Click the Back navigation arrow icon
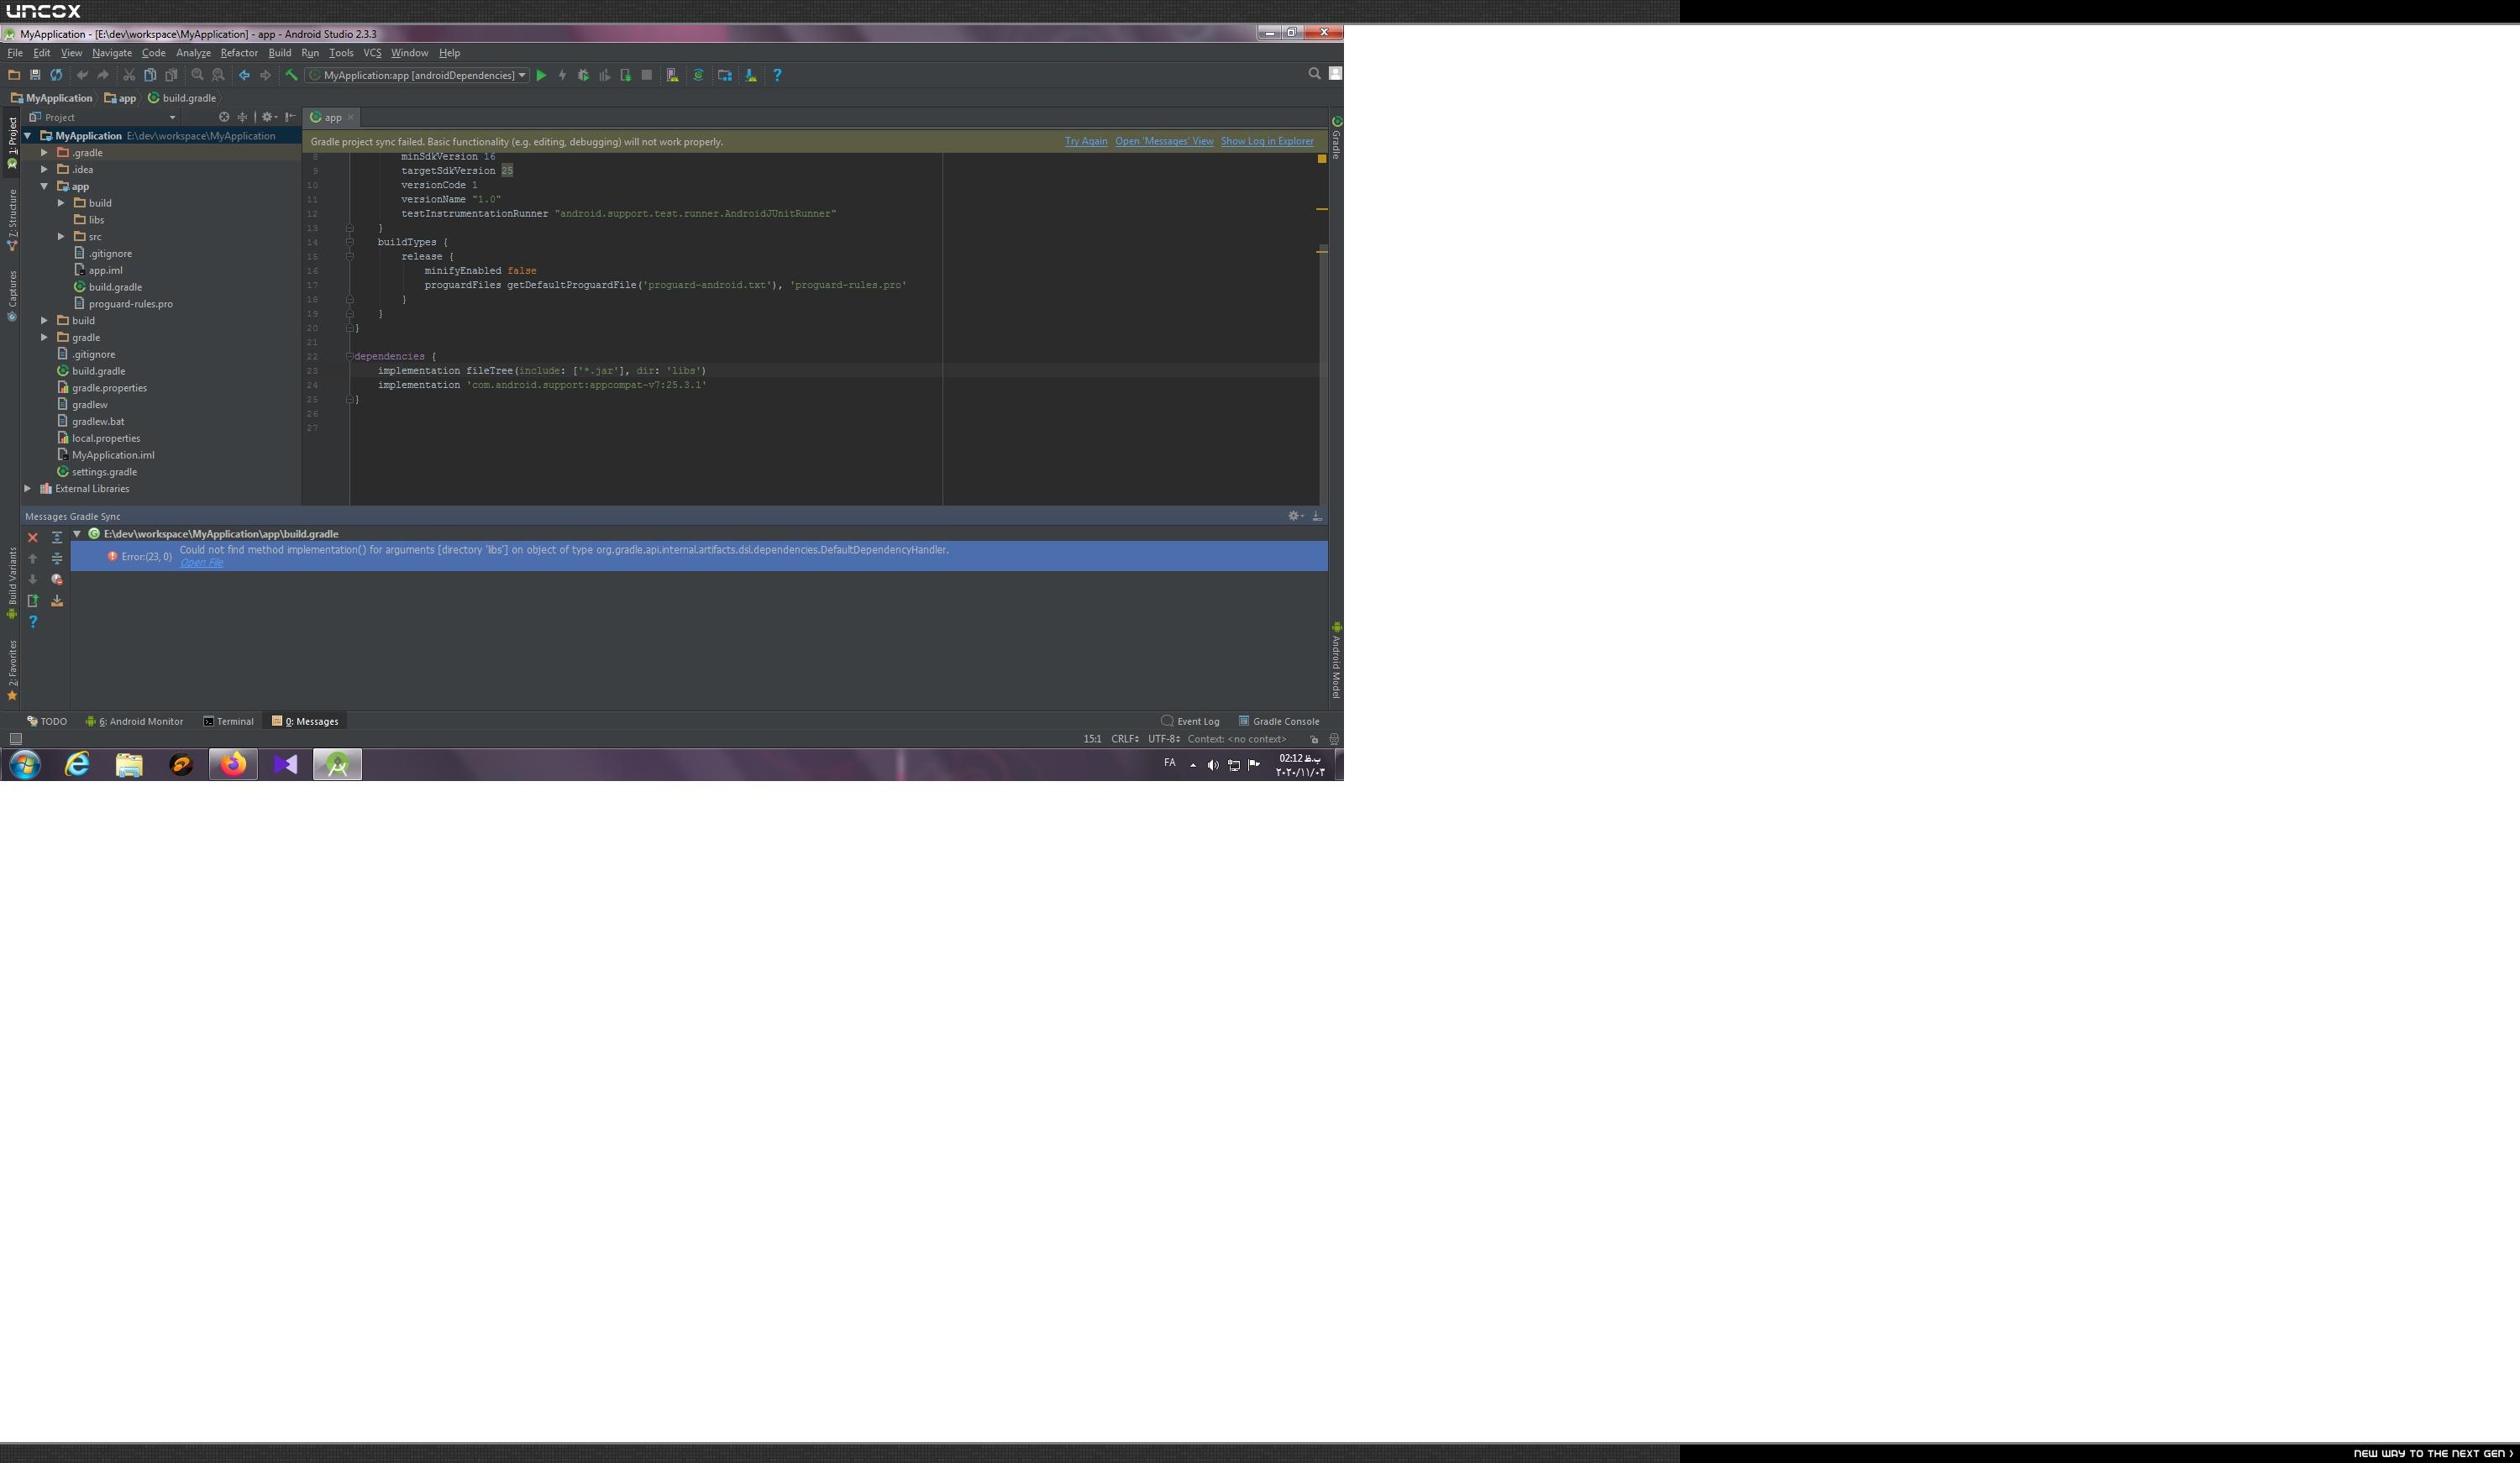The width and height of the screenshot is (2520, 1463). [244, 75]
